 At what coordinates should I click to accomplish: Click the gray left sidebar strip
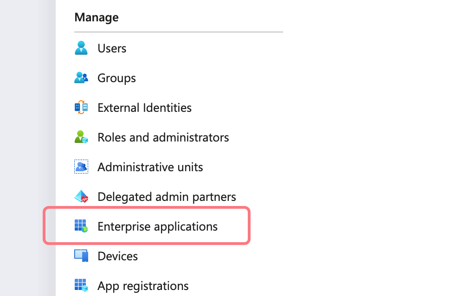[x=27, y=148]
